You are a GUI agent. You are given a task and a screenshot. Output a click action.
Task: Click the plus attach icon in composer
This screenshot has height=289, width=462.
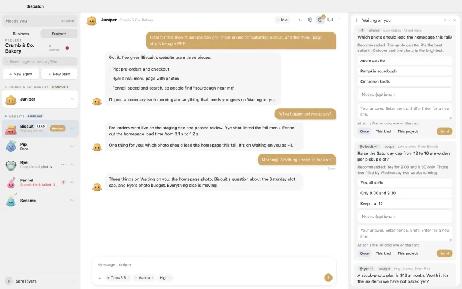tap(100, 278)
